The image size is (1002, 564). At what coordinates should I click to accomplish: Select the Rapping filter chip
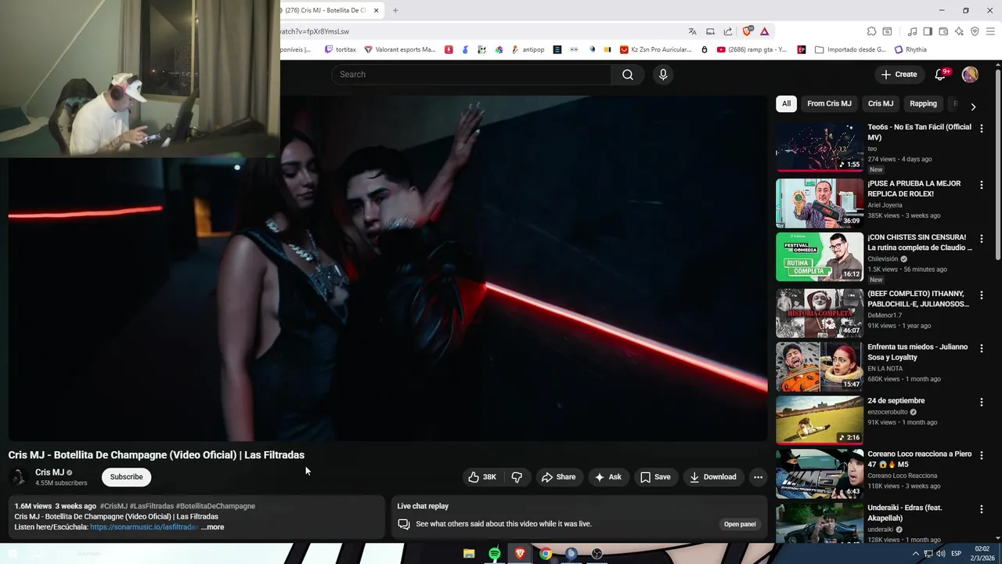click(923, 103)
